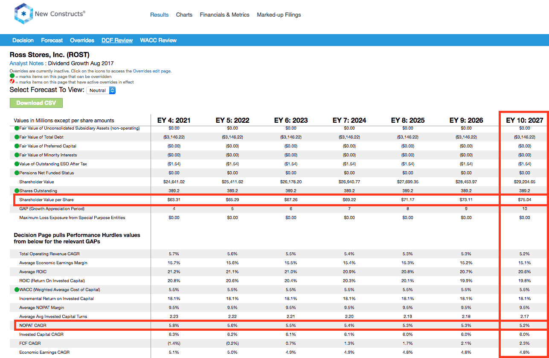Click the $75.04 shareholder value per share

[525, 200]
